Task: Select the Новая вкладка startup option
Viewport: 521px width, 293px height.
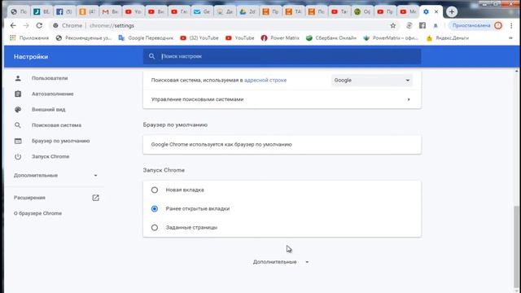Action: click(155, 190)
